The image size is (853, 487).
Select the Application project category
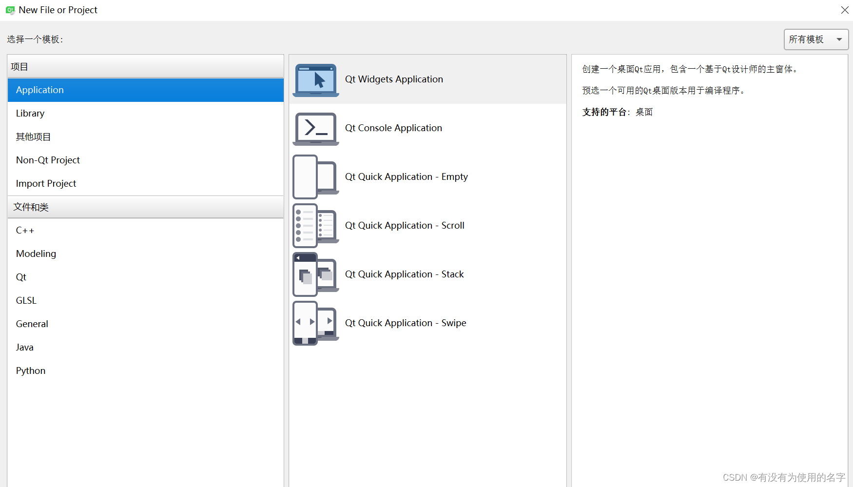tap(146, 90)
